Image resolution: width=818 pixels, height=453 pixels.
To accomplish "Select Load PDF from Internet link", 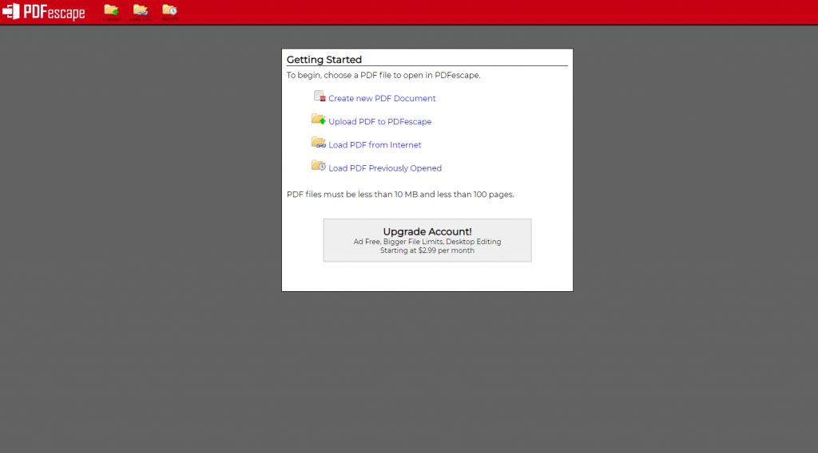I will (x=375, y=145).
